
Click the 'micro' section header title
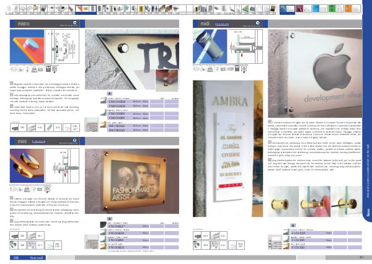pos(24,24)
